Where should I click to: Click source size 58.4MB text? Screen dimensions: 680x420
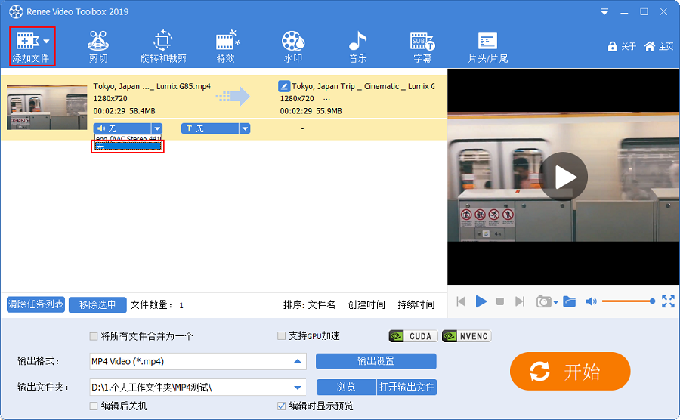(x=142, y=111)
